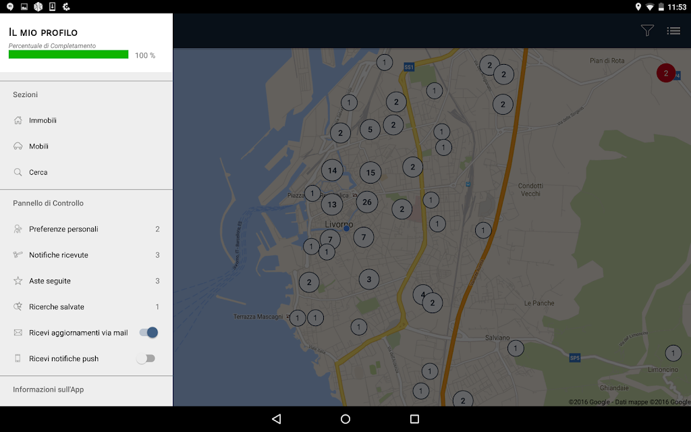This screenshot has height=432, width=691.
Task: Select map cluster marker 15
Action: (x=370, y=172)
